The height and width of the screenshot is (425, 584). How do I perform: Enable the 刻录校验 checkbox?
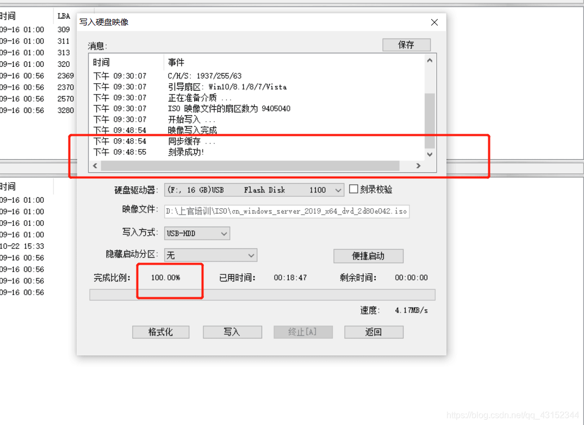pos(353,189)
